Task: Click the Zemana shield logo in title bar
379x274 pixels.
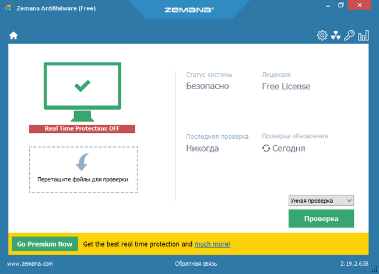Action: click(8, 9)
